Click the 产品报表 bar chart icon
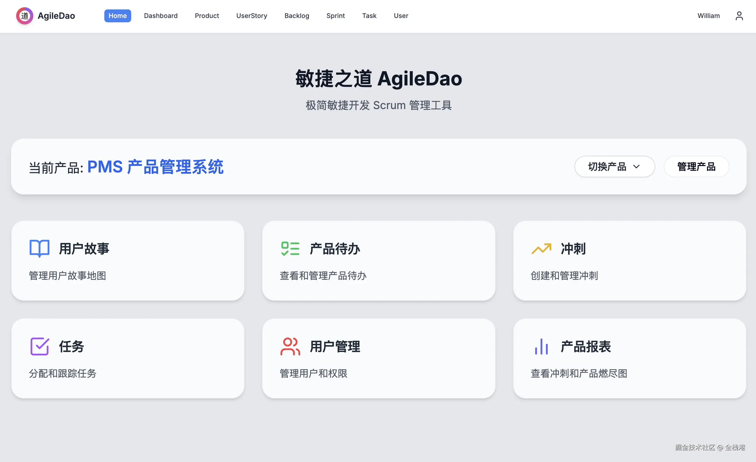 pyautogui.click(x=541, y=347)
